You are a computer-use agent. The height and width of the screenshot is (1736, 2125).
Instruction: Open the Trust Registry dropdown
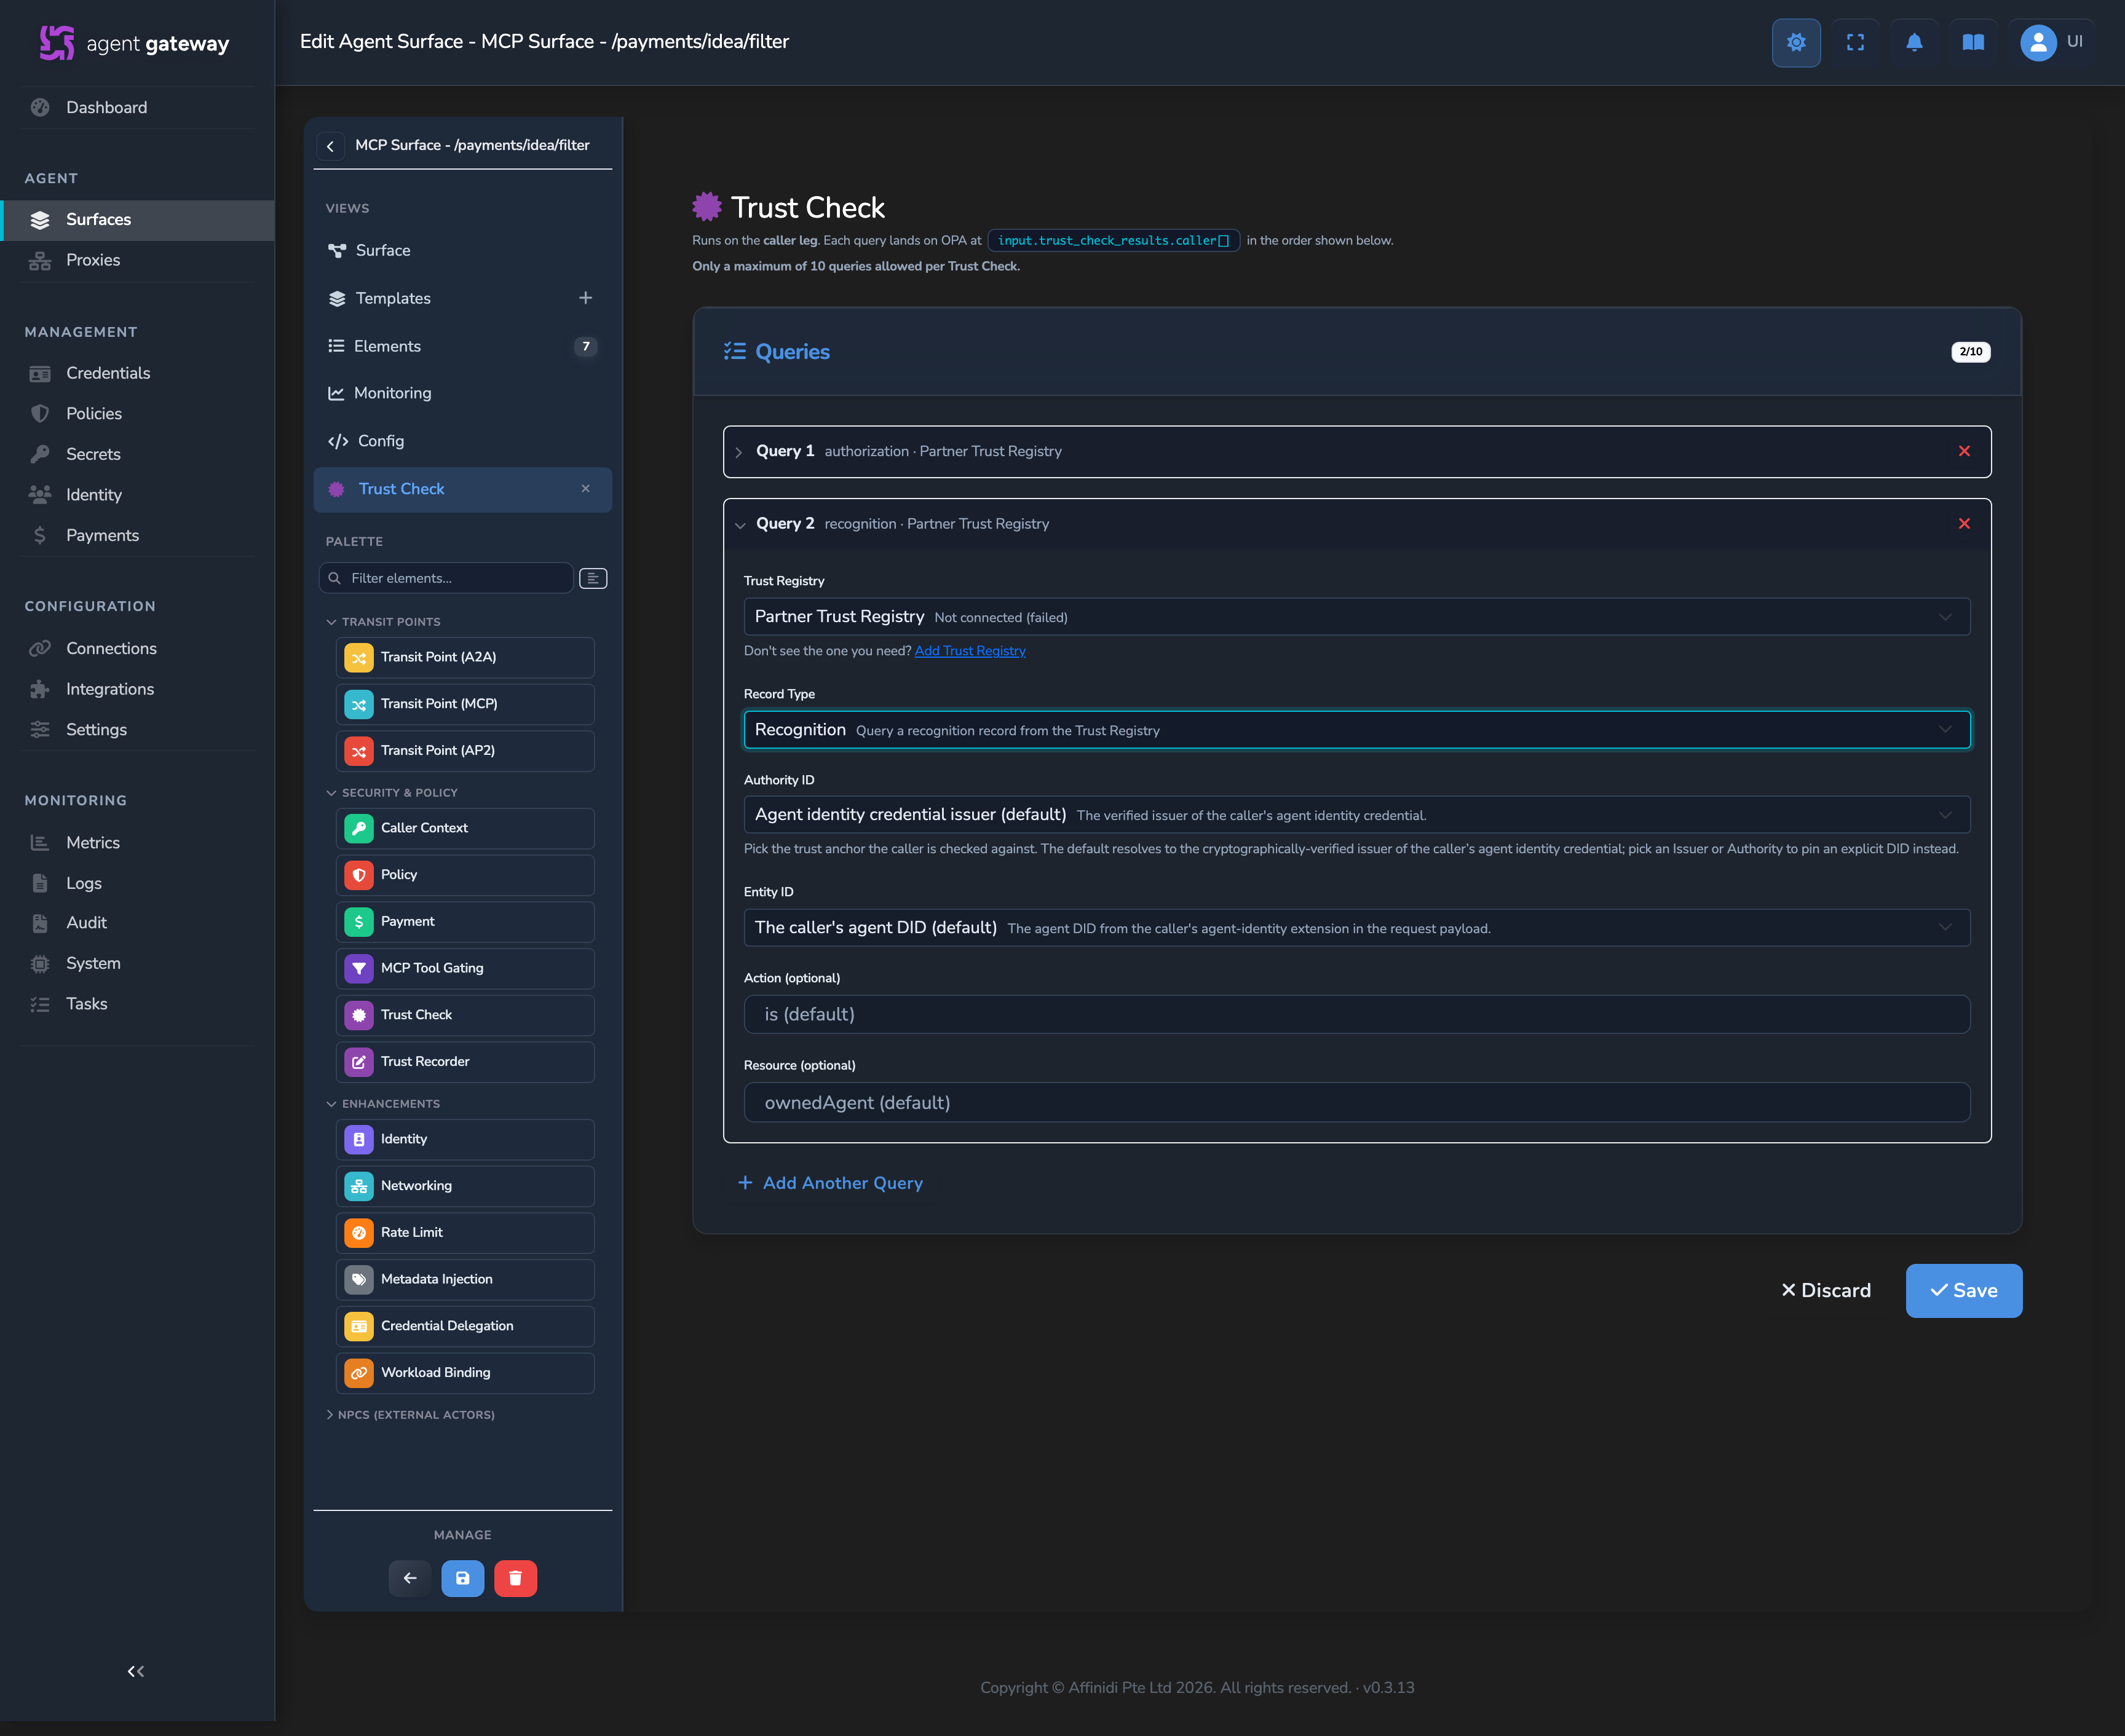tap(1357, 617)
